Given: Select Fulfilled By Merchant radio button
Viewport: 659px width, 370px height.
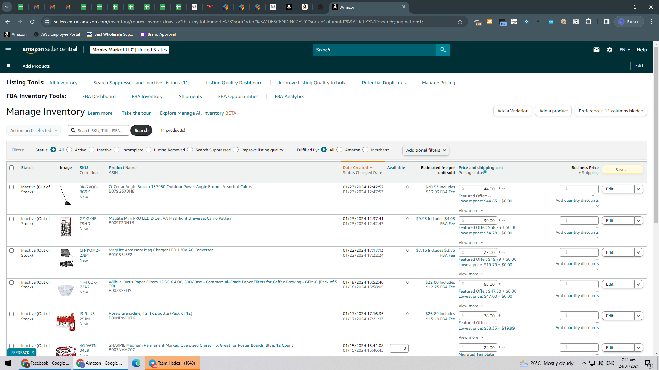Looking at the screenshot, I should (366, 150).
